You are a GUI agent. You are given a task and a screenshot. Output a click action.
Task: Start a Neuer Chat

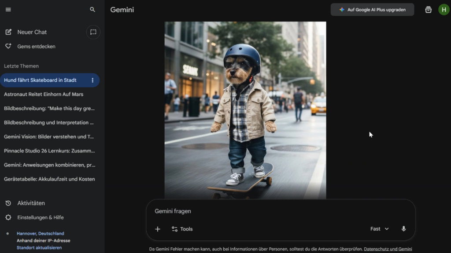coord(32,32)
